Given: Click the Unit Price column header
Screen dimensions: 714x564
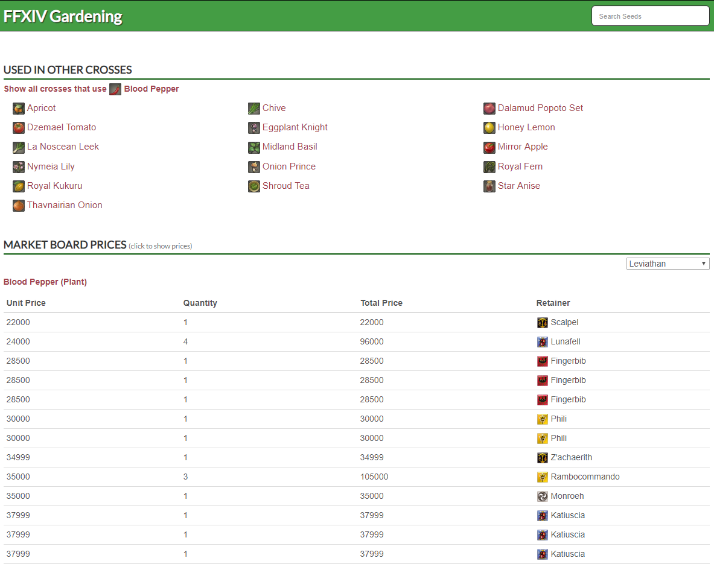Looking at the screenshot, I should pyautogui.click(x=26, y=303).
